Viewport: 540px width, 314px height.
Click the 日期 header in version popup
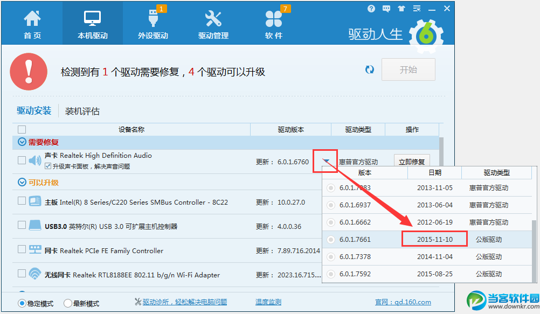point(434,172)
